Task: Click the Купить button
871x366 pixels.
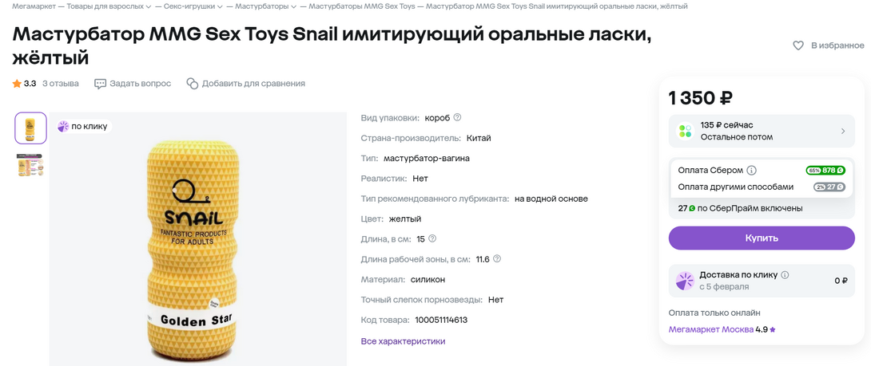Action: 762,238
